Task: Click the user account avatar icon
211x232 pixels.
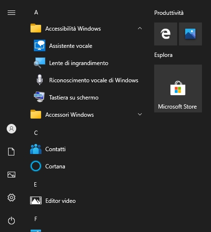Action: click(x=11, y=129)
